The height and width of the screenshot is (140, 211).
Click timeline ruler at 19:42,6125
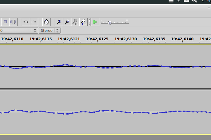coord(97,39)
